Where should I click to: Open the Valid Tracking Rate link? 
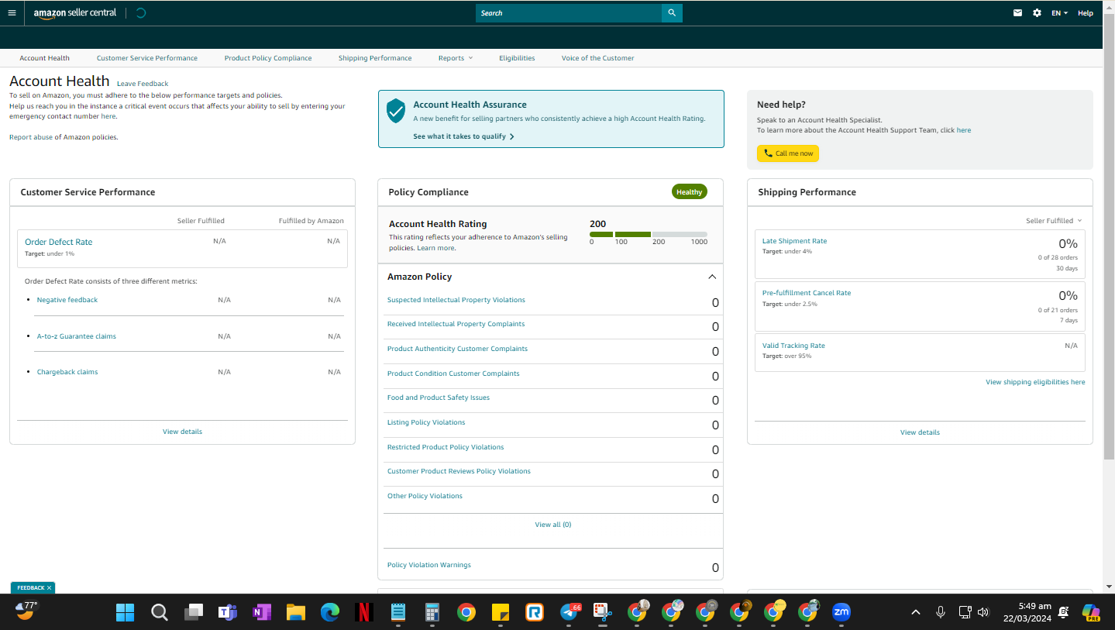coord(793,346)
